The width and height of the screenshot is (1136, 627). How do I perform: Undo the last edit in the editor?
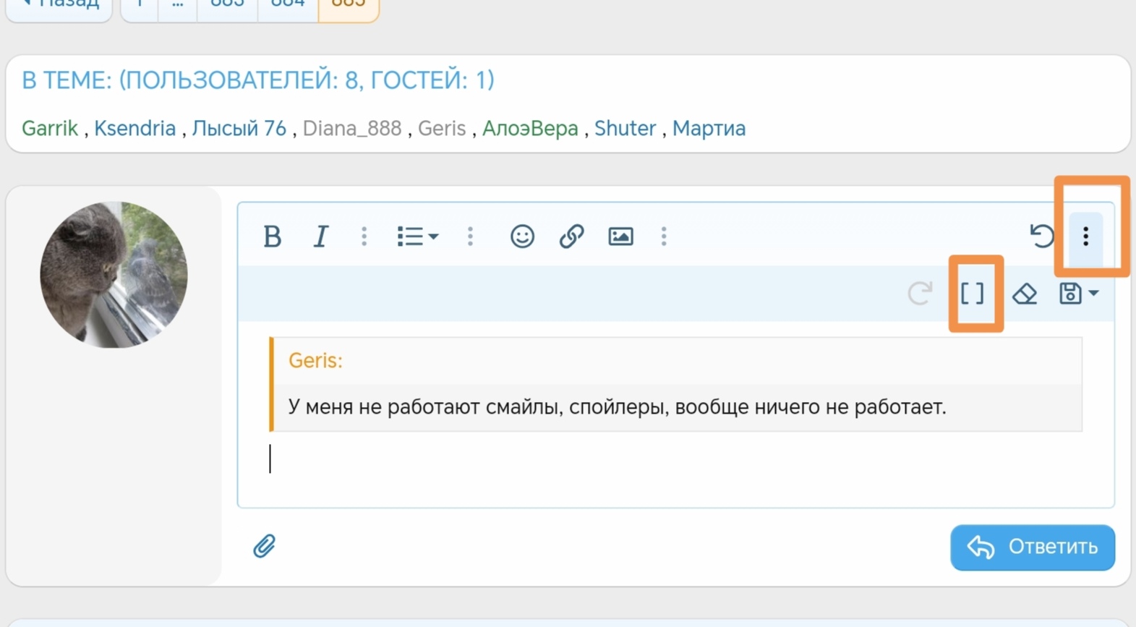[1041, 236]
